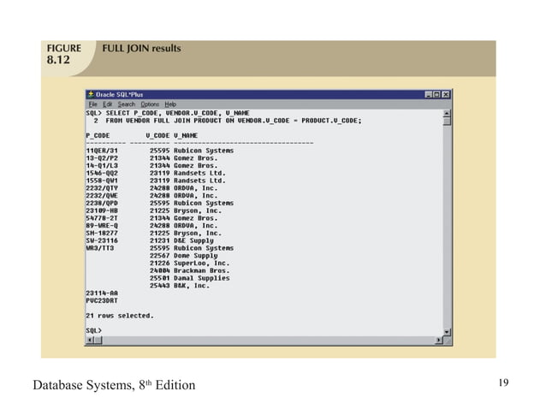Image resolution: width=546 pixels, height=409 pixels.
Task: Click the '21 rows selected.' message
Action: 120,315
